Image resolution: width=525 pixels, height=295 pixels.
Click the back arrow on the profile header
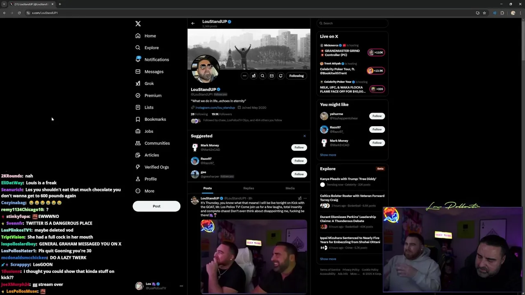pos(193,23)
